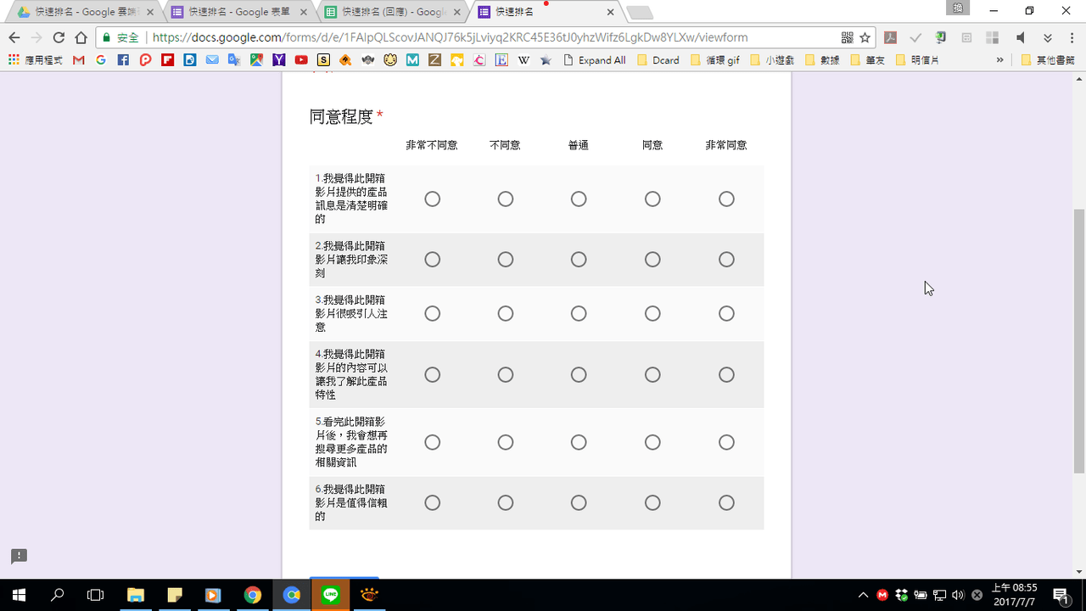Open the Google bookmark icon
The image size is (1086, 611).
coord(101,60)
